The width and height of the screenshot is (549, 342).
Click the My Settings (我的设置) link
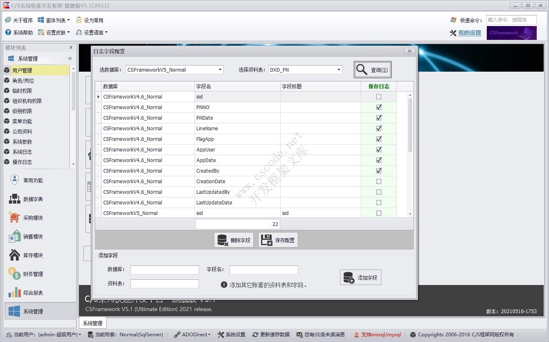[469, 33]
